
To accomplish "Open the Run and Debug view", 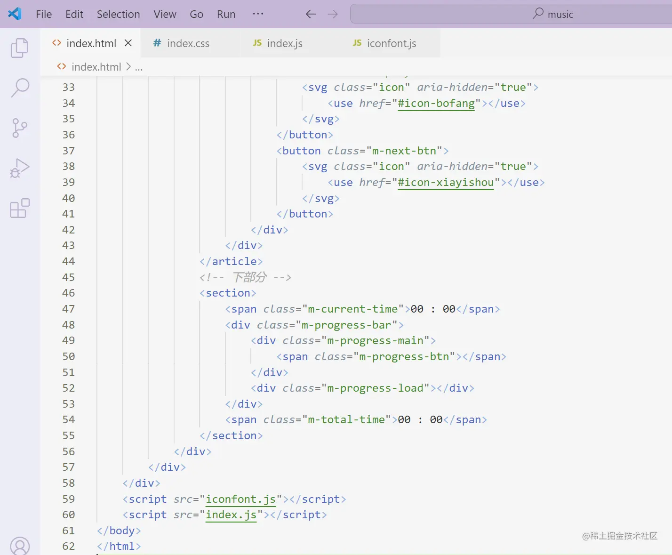I will click(20, 168).
